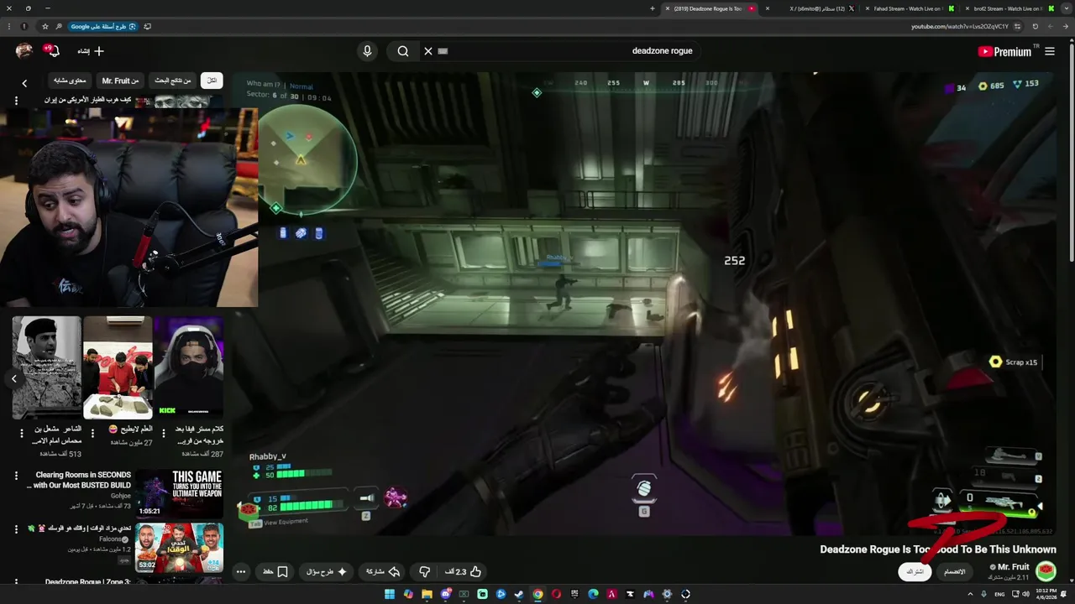
Task: Open options for Clearing Rooms in SECONDS video
Action: point(16,476)
